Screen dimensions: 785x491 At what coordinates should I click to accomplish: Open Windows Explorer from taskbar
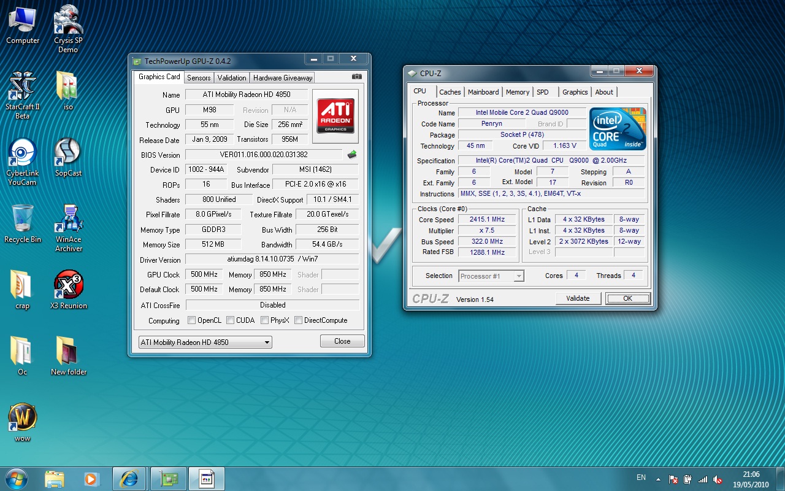click(x=55, y=479)
